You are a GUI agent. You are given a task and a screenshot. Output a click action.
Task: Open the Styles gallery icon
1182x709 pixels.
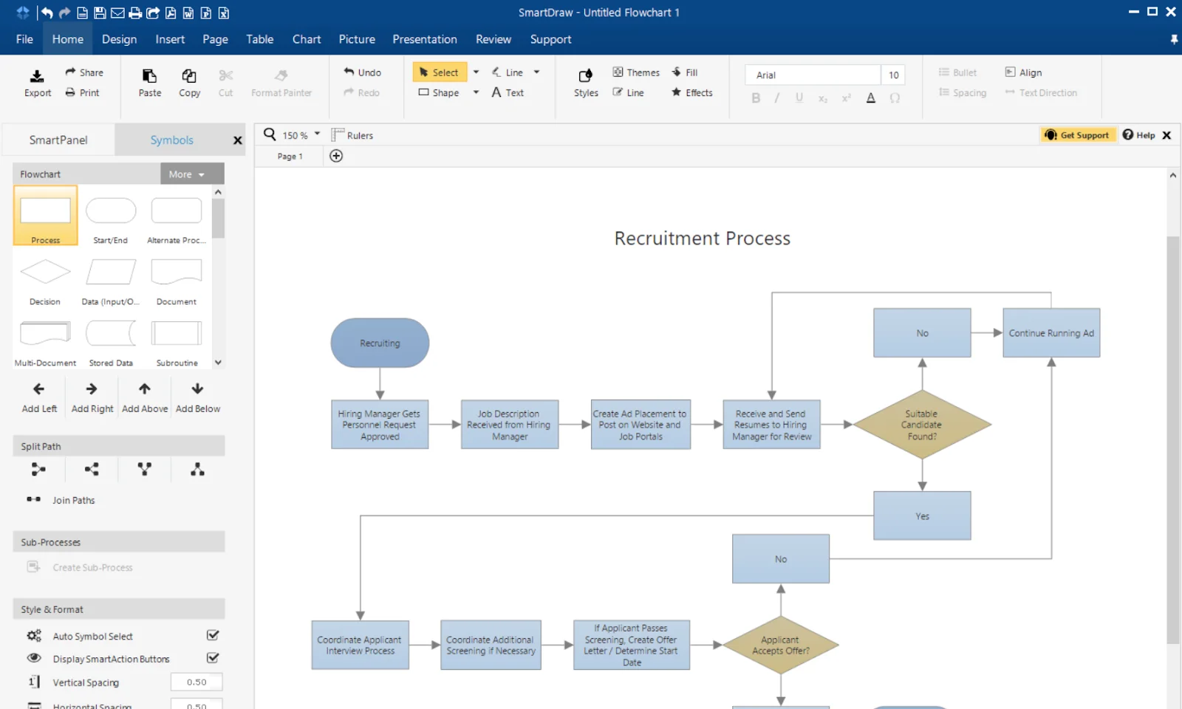[585, 76]
